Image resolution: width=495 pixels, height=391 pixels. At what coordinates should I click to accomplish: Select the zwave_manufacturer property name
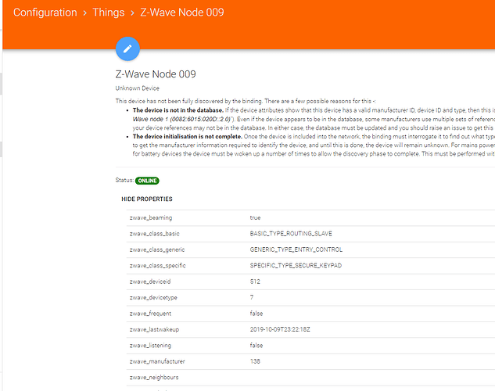(157, 361)
